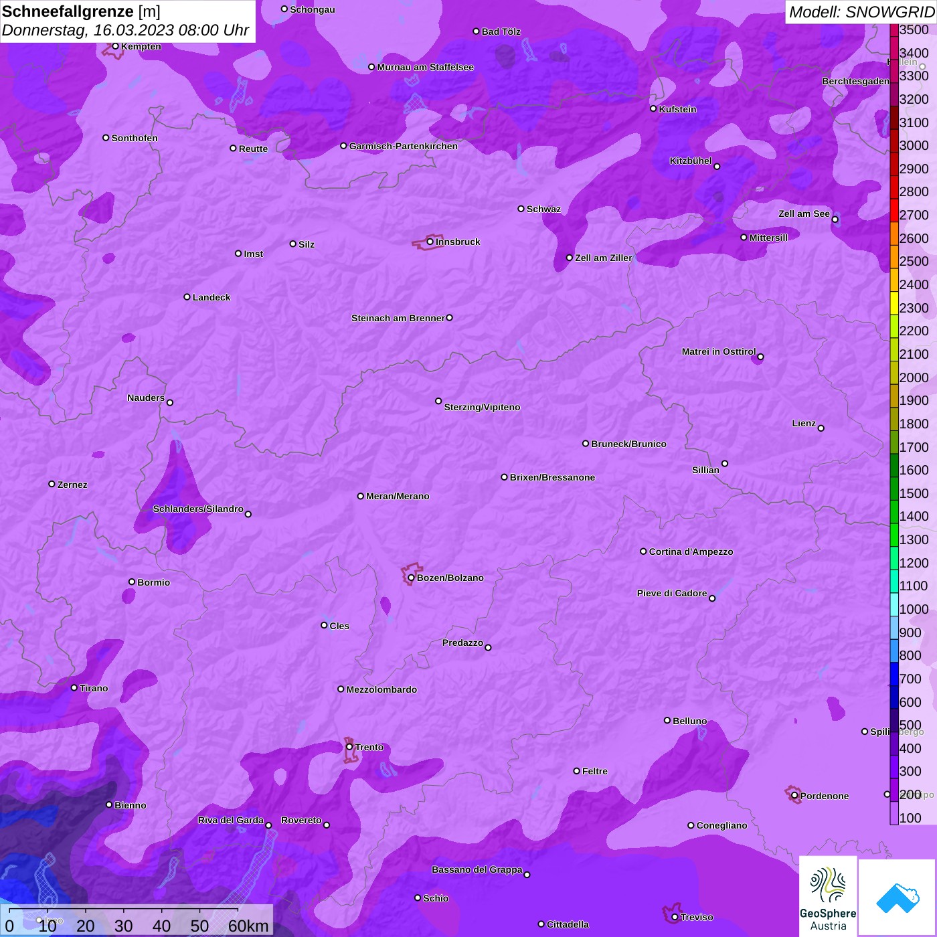937x937 pixels.
Task: Click the Zernez marker dot
Action: point(52,484)
